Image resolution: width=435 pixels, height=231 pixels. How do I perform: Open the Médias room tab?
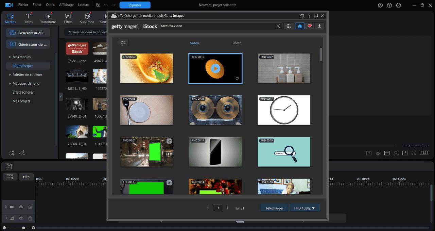(x=10, y=18)
